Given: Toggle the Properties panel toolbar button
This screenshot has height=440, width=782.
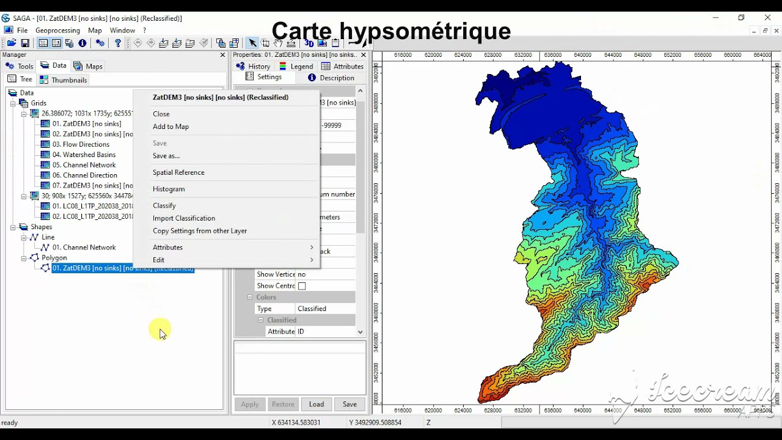Looking at the screenshot, I should tap(56, 43).
